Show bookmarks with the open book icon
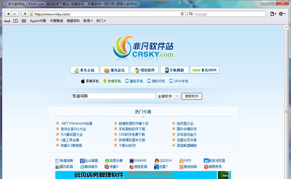This screenshot has height=179, width=291. (16, 21)
